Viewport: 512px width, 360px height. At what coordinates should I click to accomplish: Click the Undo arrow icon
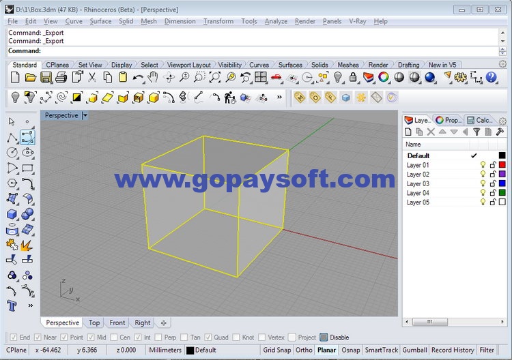click(138, 78)
